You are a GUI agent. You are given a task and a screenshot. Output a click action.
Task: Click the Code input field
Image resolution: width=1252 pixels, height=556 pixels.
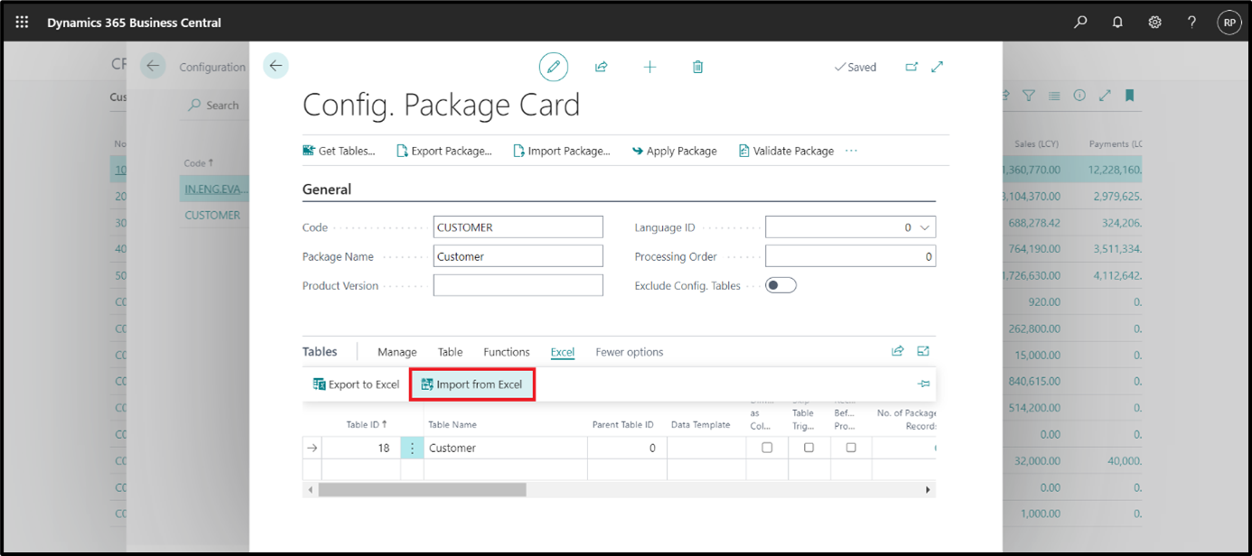(518, 227)
